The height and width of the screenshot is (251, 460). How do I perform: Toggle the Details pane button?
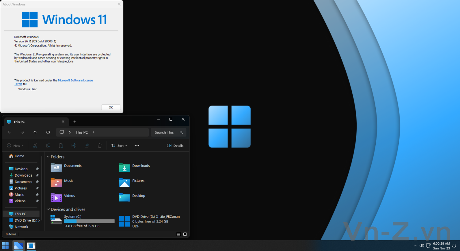coord(175,146)
